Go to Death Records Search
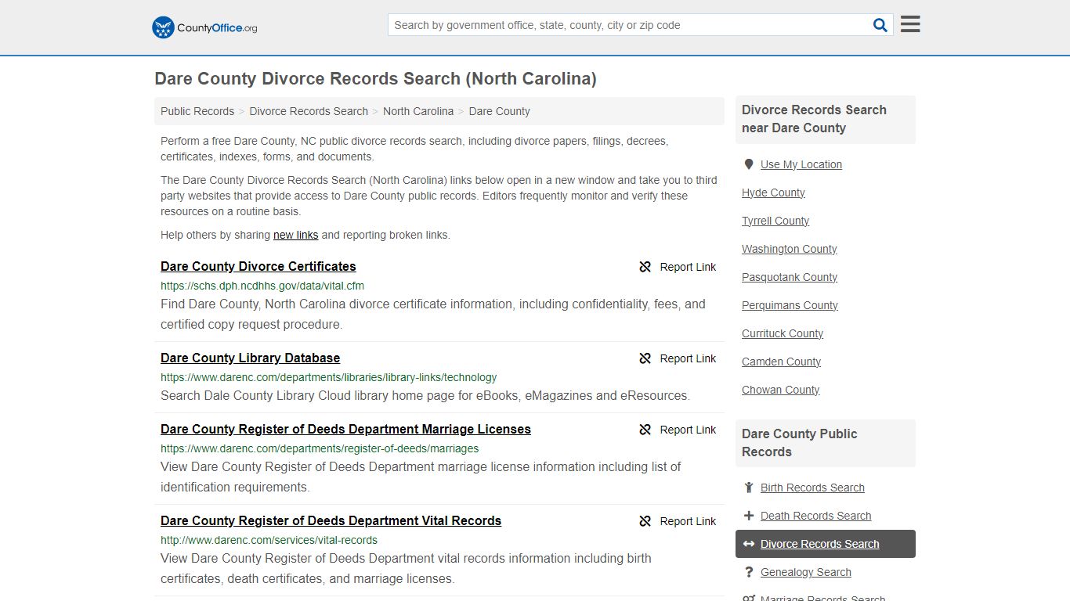 (815, 516)
